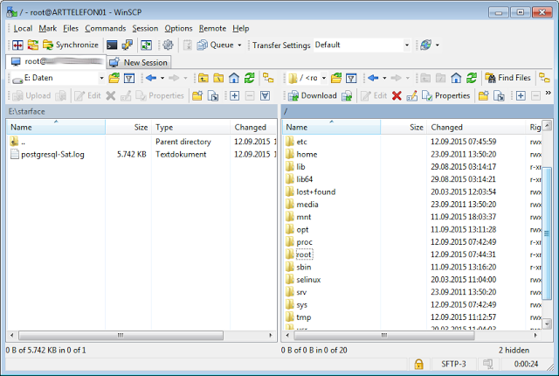
Task: Click the Download button
Action: coord(313,95)
